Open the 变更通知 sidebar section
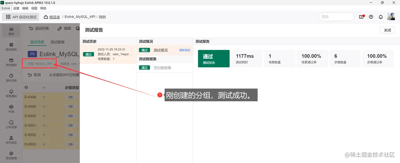Viewport: 400px width, 163px height. tap(11, 93)
